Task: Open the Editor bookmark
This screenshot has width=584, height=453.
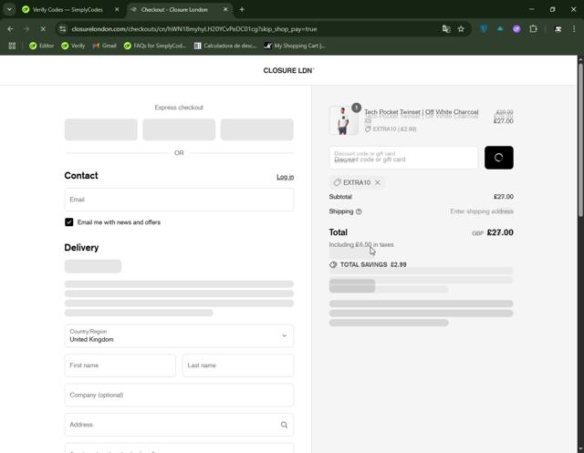Action: tap(41, 46)
